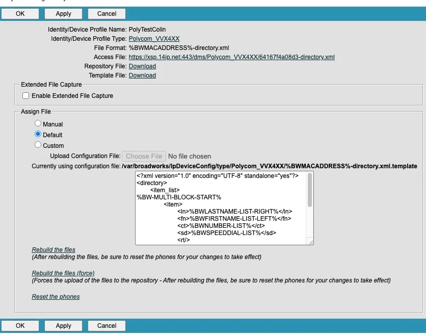
Task: Click the %BW-MULTI-BLOCK-START% line in the template
Action: point(179,197)
